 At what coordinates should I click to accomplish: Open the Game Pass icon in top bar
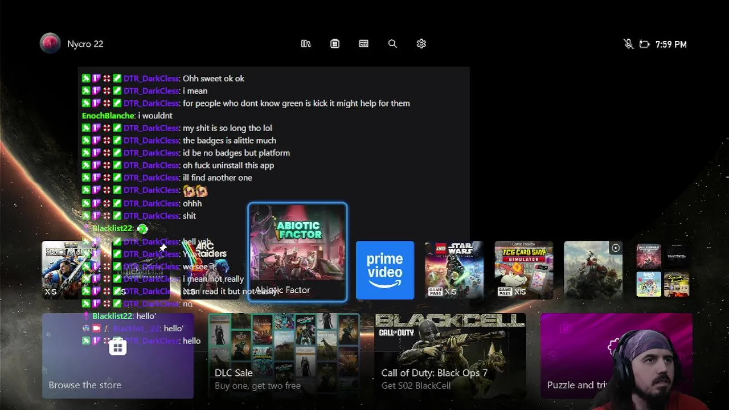[x=363, y=44]
